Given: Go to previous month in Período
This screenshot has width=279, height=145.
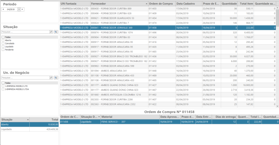Looking at the screenshot, I should pyautogui.click(x=3, y=9).
